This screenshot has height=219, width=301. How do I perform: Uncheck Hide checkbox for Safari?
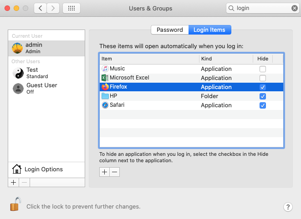[x=262, y=105]
